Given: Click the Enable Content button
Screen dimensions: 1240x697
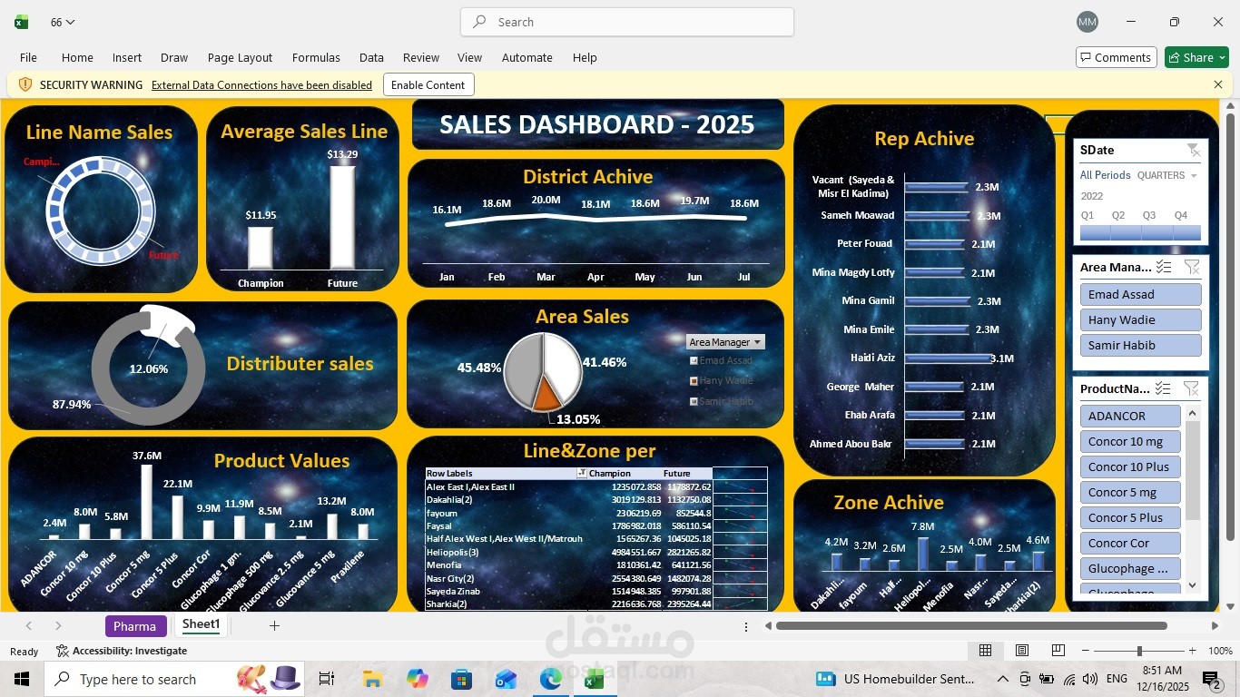Looking at the screenshot, I should point(428,84).
